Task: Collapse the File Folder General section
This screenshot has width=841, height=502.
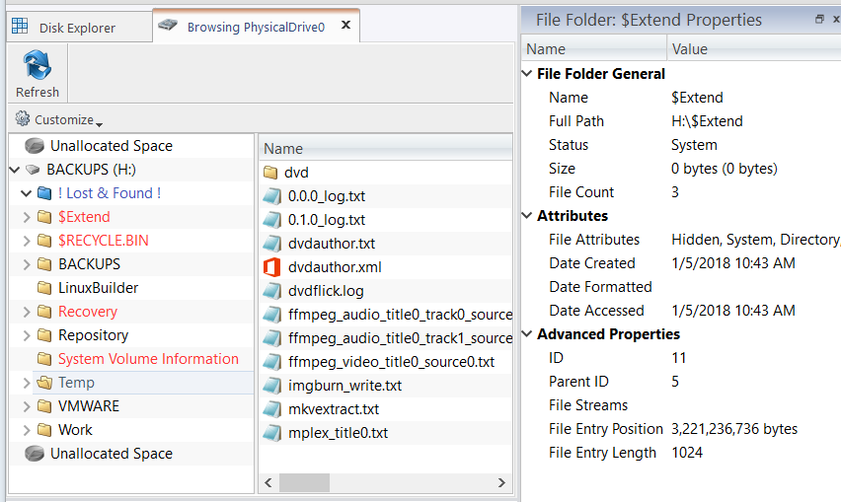Action: tap(527, 74)
